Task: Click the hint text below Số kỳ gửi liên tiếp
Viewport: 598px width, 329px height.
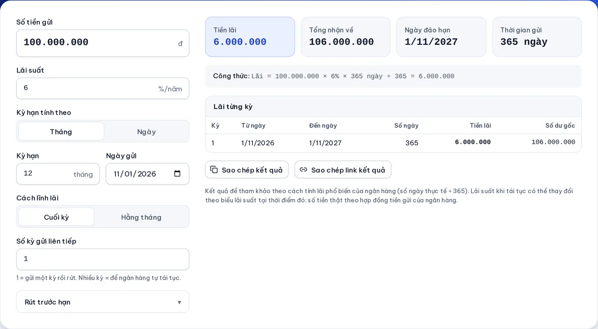Action: pyautogui.click(x=99, y=278)
